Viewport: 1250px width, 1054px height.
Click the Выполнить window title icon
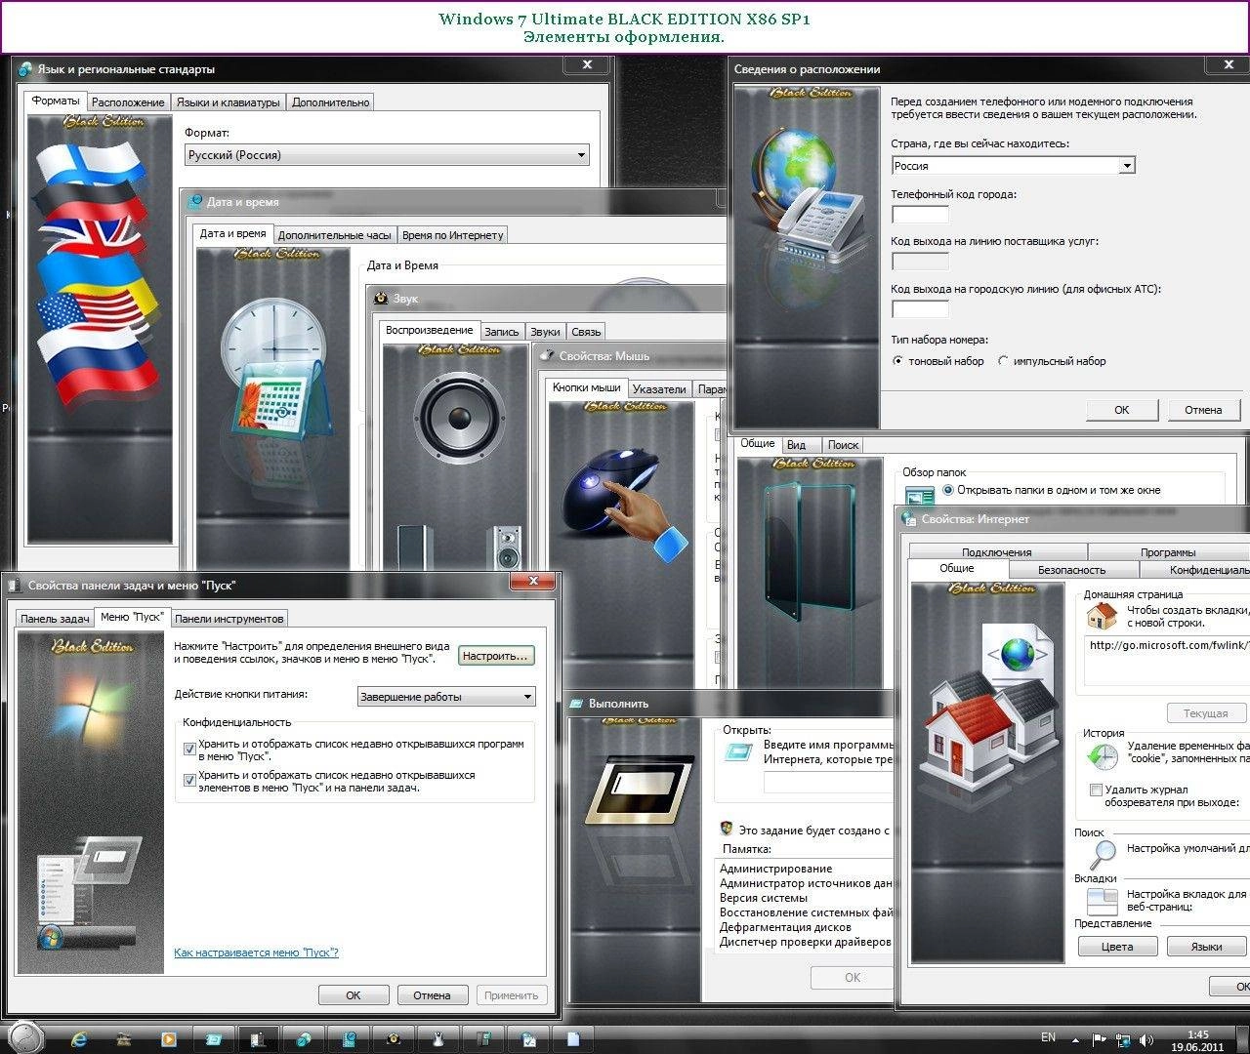[577, 703]
